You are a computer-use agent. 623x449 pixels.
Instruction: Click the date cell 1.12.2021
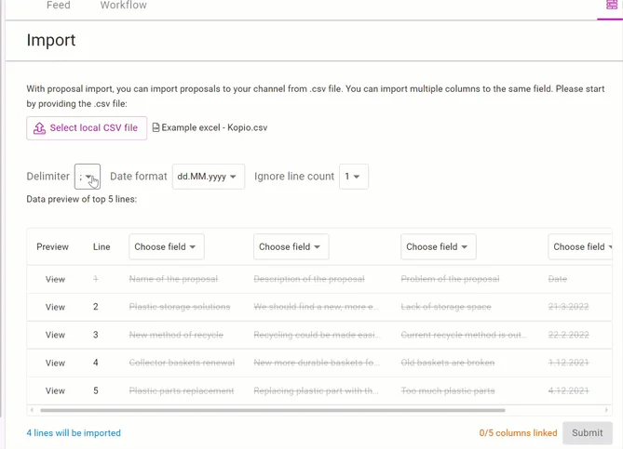(569, 363)
